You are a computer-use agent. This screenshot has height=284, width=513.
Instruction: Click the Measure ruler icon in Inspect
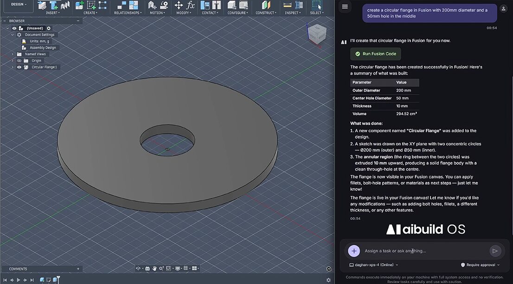coord(288,5)
